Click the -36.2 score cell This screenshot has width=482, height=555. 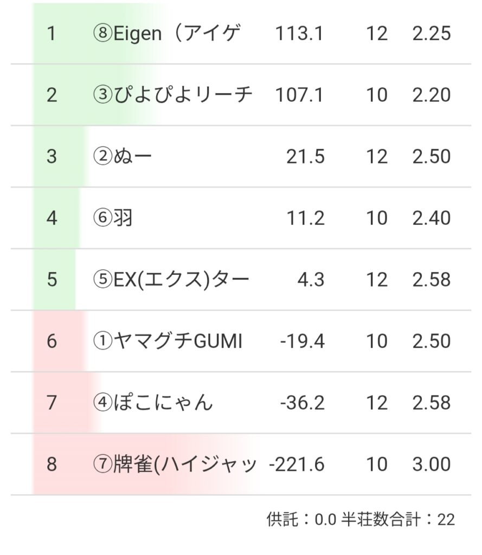pyautogui.click(x=303, y=403)
